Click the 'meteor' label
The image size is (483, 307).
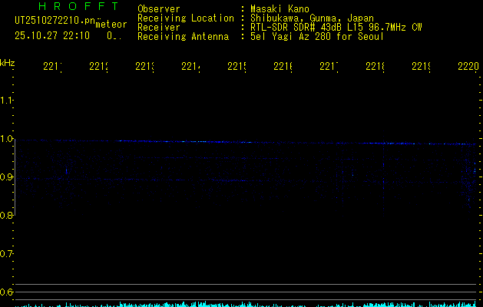click(111, 24)
